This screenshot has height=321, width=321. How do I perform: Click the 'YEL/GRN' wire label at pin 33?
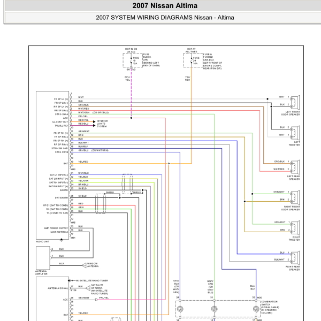coord(83,181)
